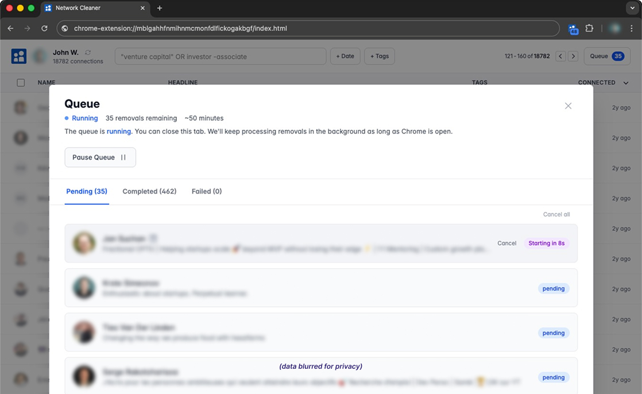Refresh John W. connections count

pos(87,52)
